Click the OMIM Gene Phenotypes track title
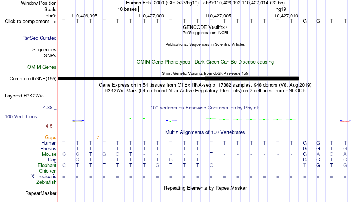 pos(205,62)
